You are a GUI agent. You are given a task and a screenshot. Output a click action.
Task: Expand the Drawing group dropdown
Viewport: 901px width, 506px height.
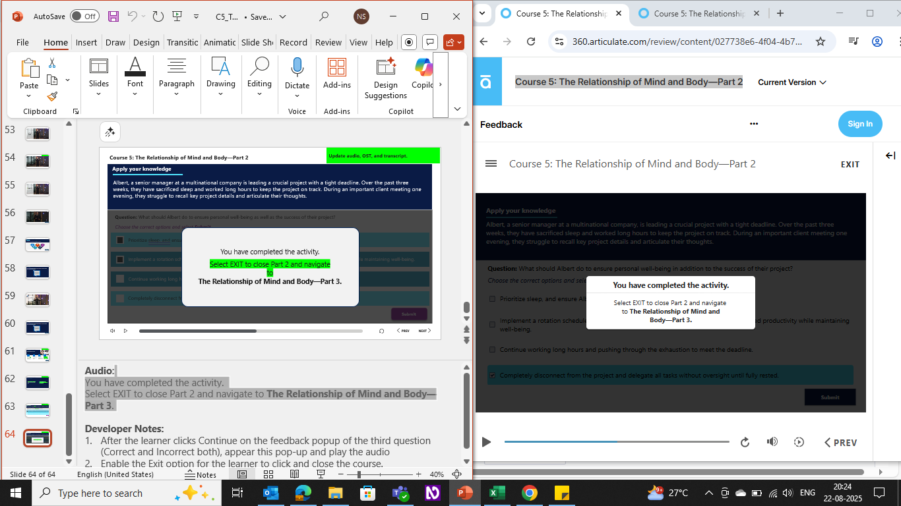[220, 95]
